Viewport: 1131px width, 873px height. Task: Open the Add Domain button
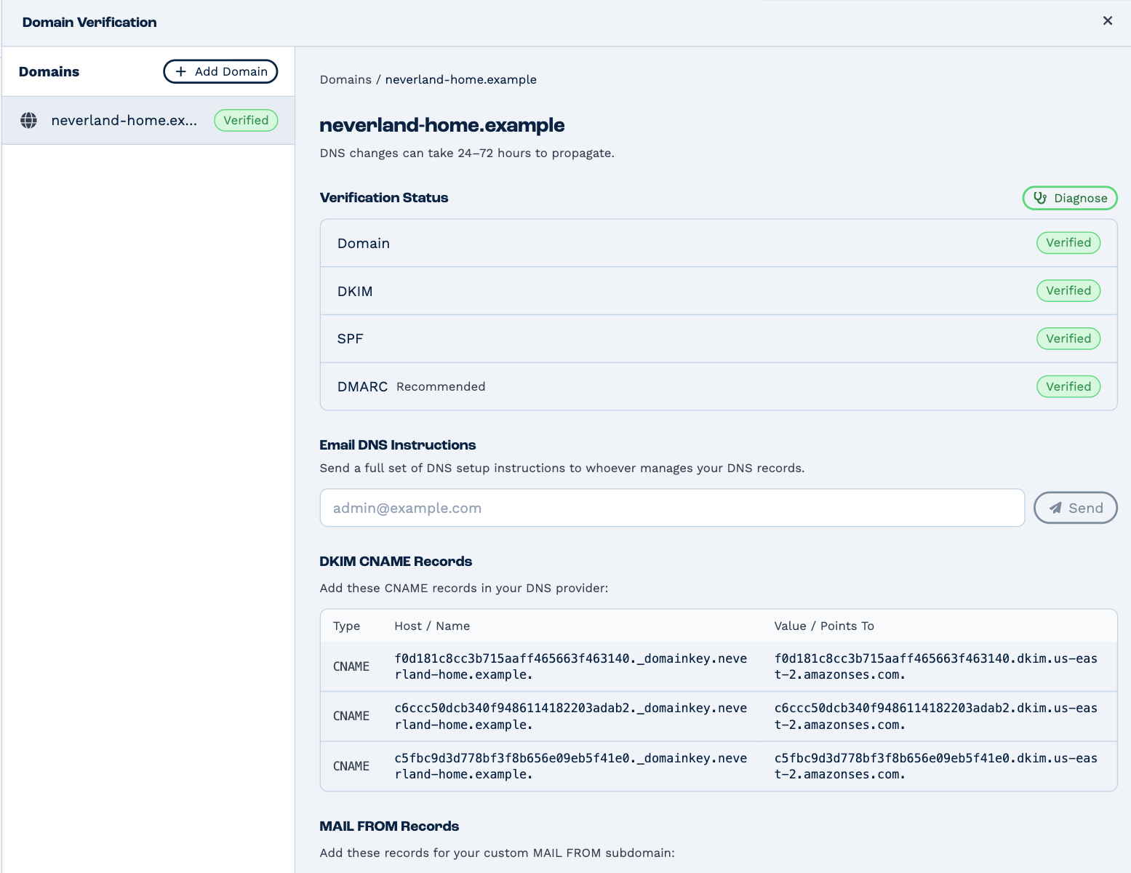coord(220,71)
